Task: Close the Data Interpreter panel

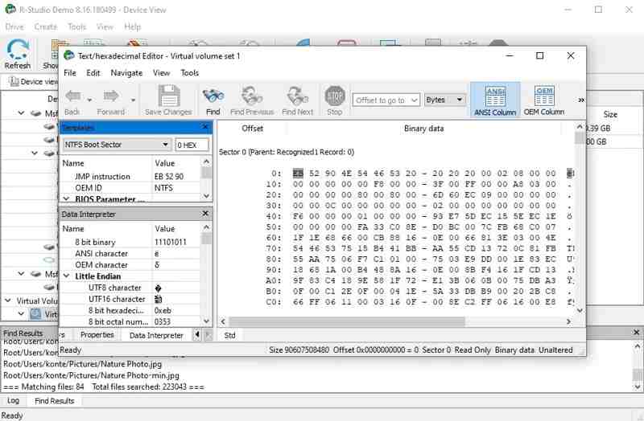Action: click(x=205, y=214)
